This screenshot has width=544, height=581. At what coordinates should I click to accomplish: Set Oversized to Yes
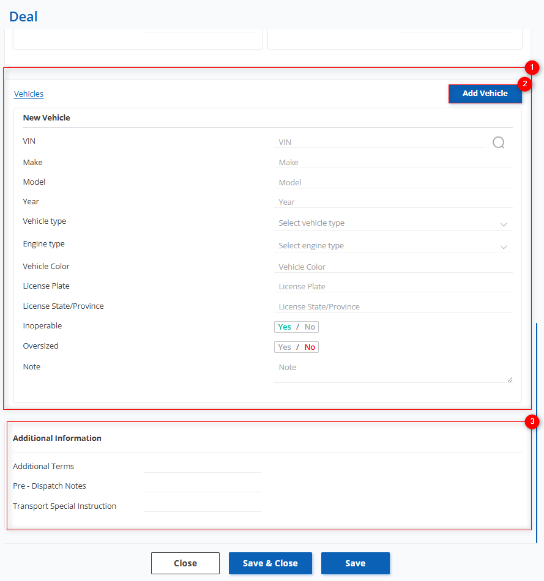click(x=285, y=347)
